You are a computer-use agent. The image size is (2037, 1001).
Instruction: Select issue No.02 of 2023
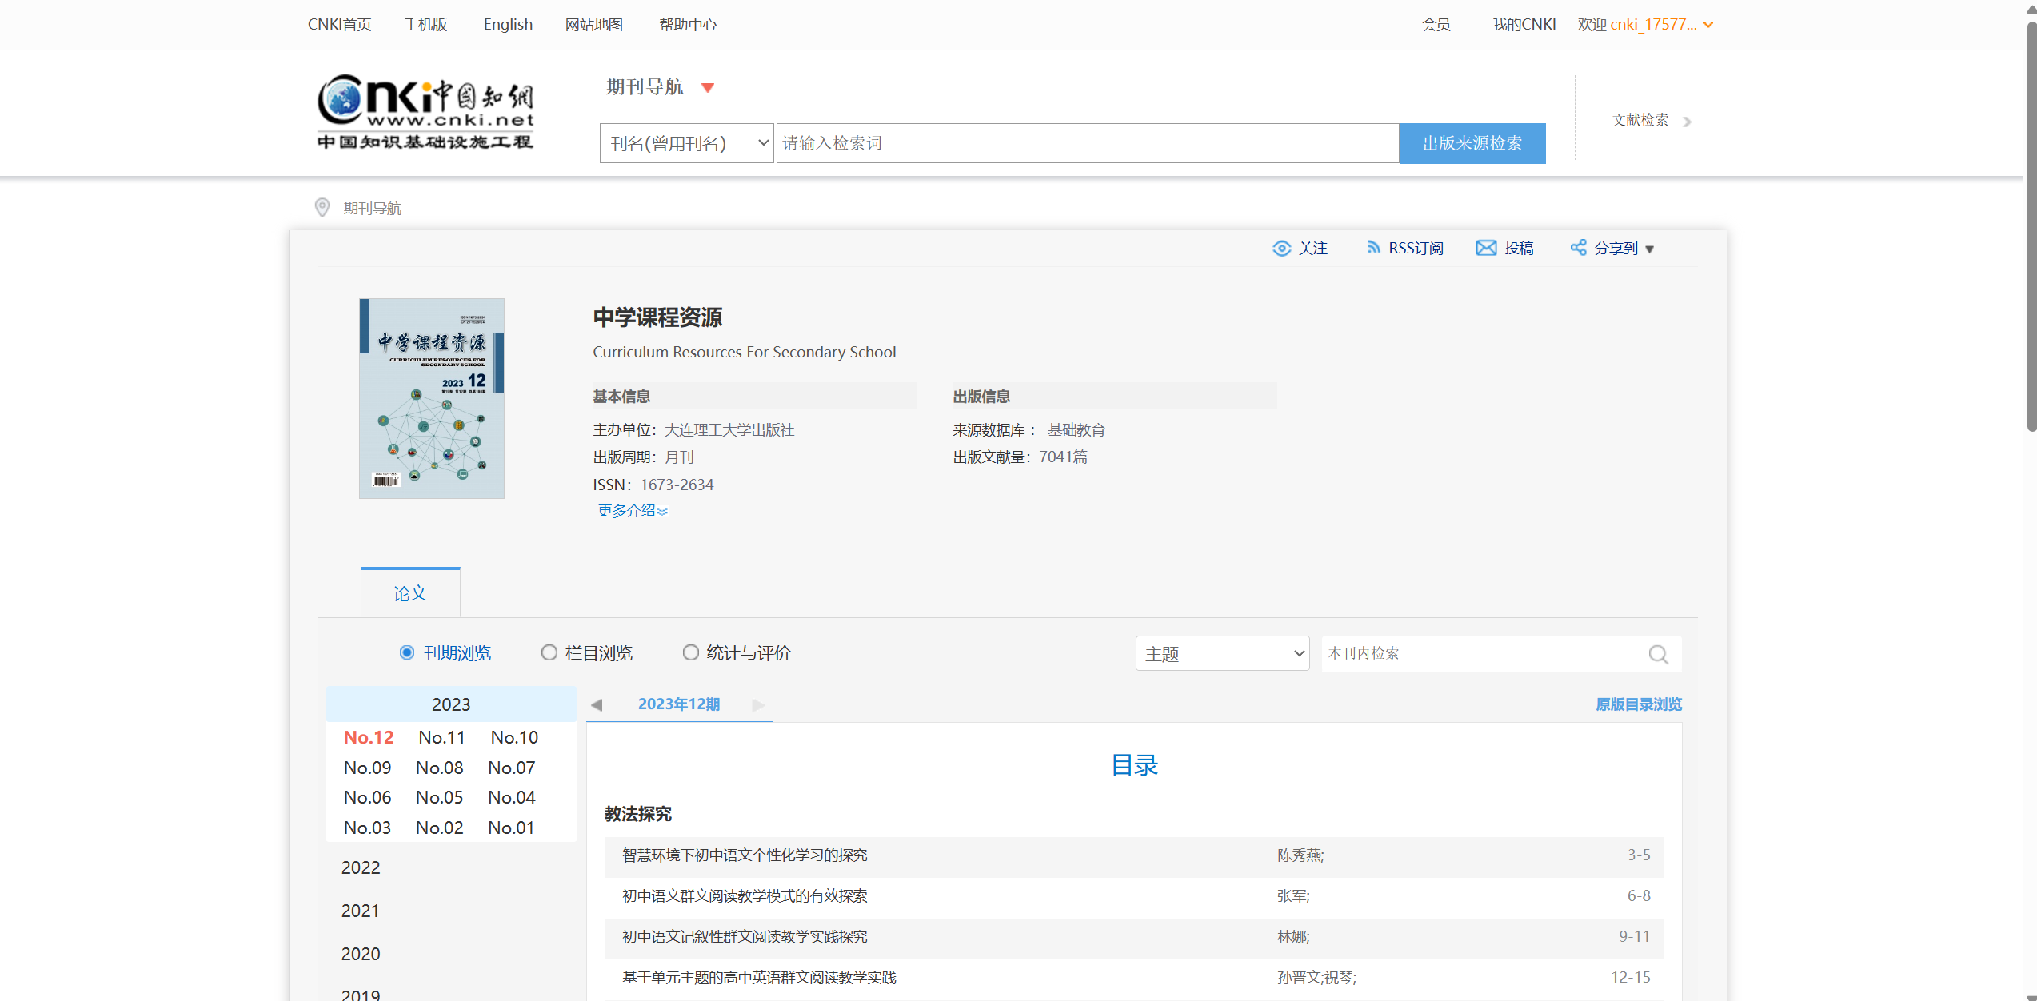[x=440, y=828]
